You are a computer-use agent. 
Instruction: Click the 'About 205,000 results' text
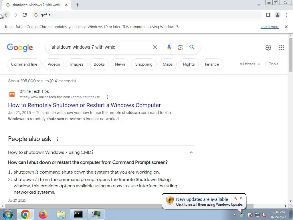click(x=42, y=81)
